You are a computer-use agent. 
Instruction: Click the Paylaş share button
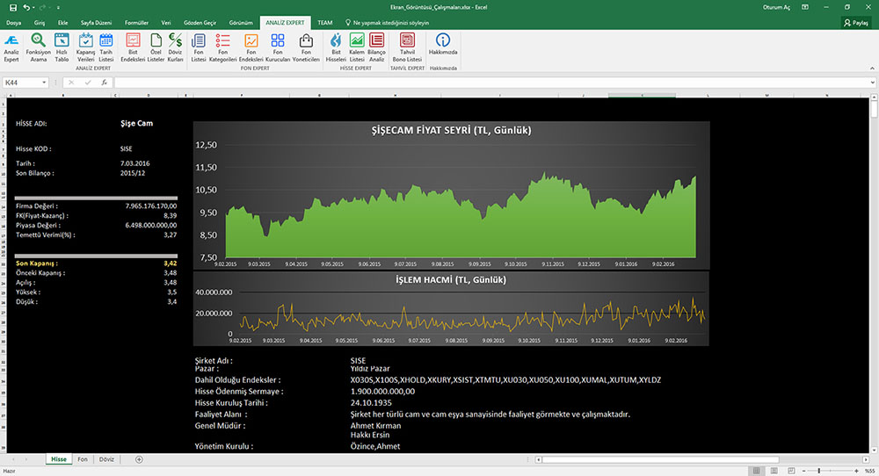(856, 23)
